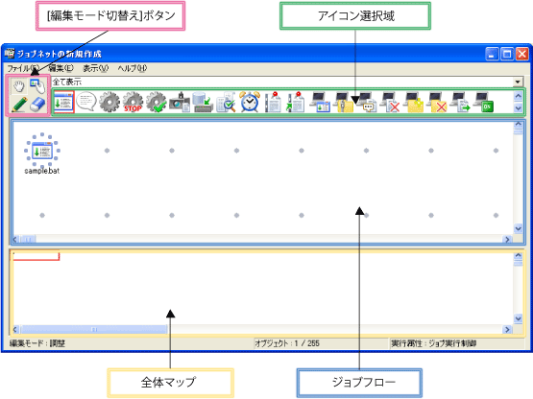Pick the database with green arrow icon
The image size is (533, 399).
pyautogui.click(x=203, y=102)
